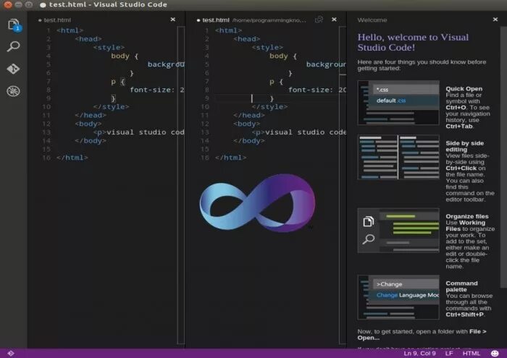
Task: Click the Organize files thumbnail
Action: coord(398,231)
